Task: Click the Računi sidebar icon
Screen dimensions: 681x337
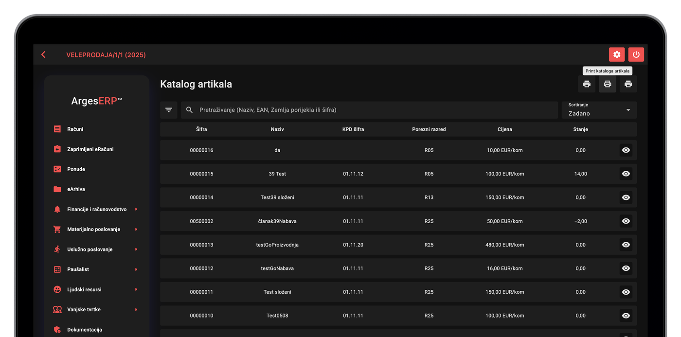Action: (x=57, y=129)
